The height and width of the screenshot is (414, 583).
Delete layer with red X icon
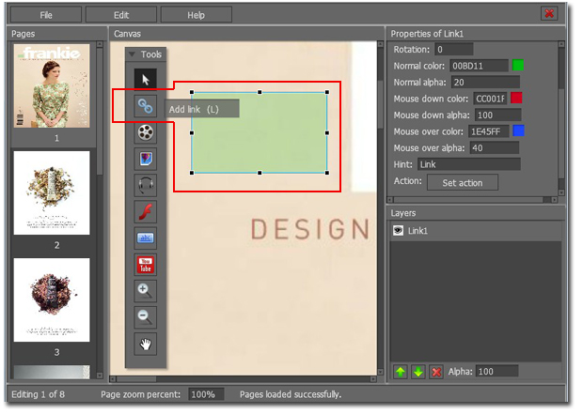[435, 372]
